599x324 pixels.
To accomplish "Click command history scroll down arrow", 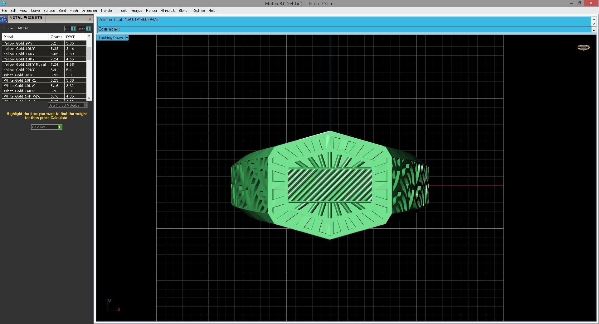I will [594, 24].
